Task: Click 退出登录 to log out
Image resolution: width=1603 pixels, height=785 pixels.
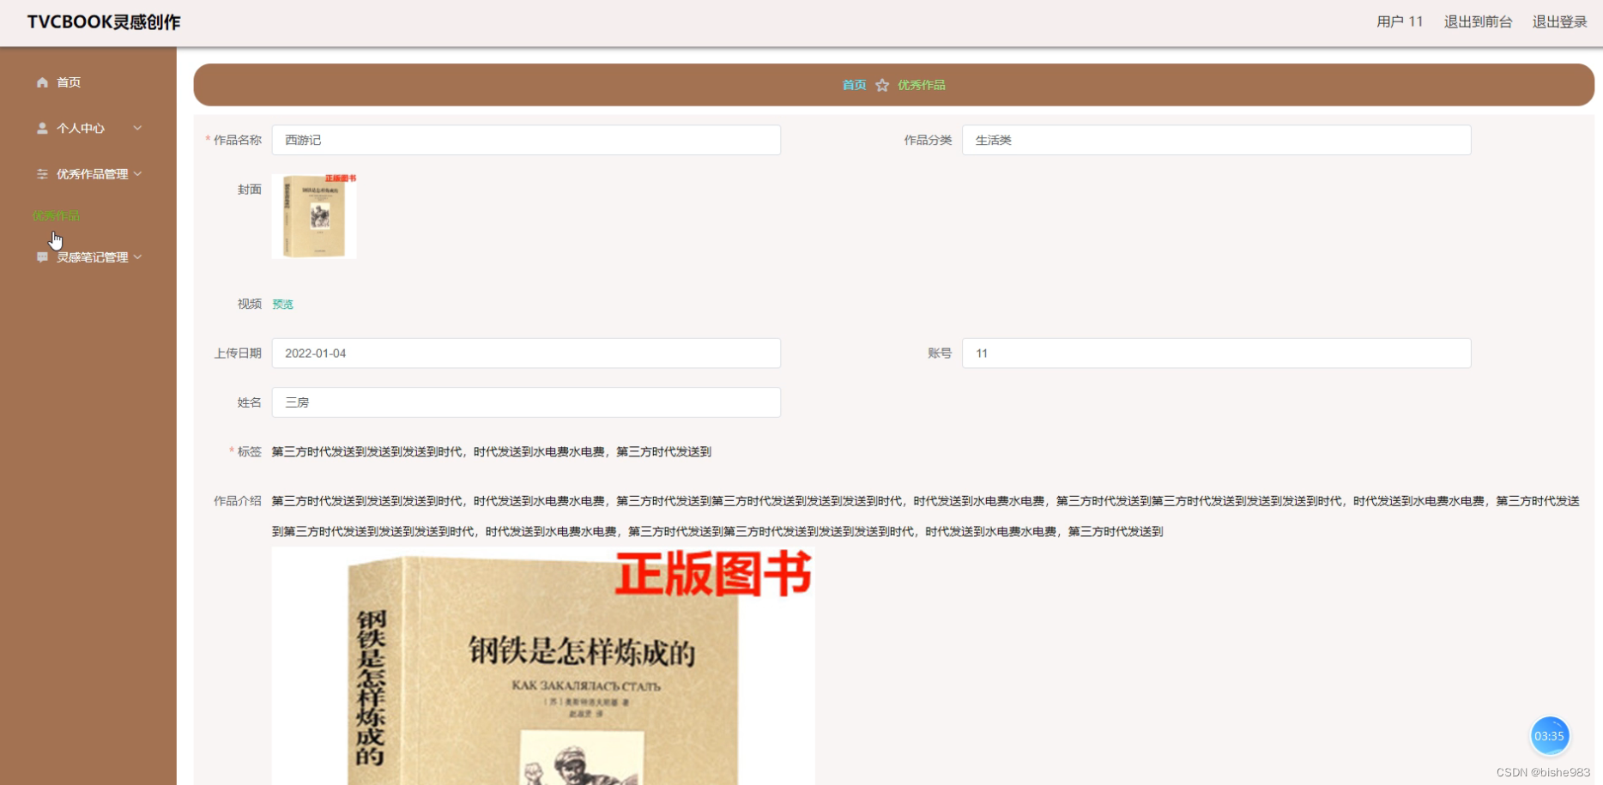Action: tap(1560, 21)
